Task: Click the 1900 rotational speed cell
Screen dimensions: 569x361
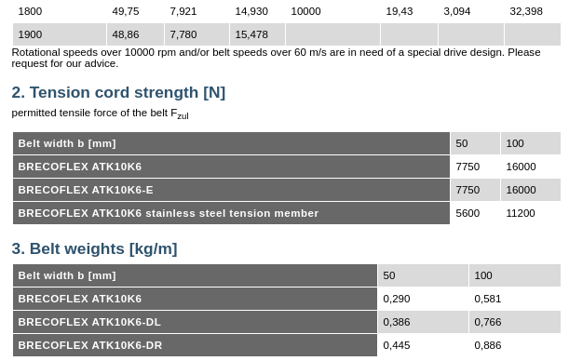Action: (x=60, y=34)
